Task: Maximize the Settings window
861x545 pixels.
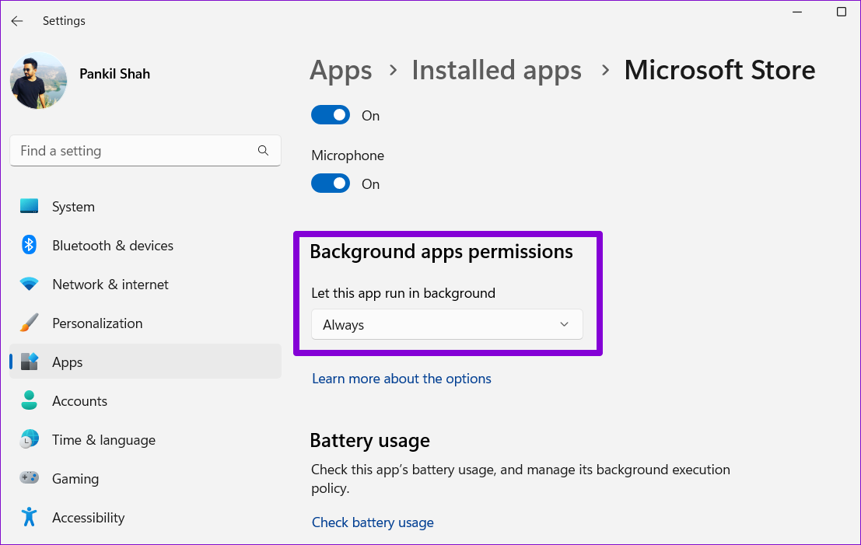Action: coord(842,12)
